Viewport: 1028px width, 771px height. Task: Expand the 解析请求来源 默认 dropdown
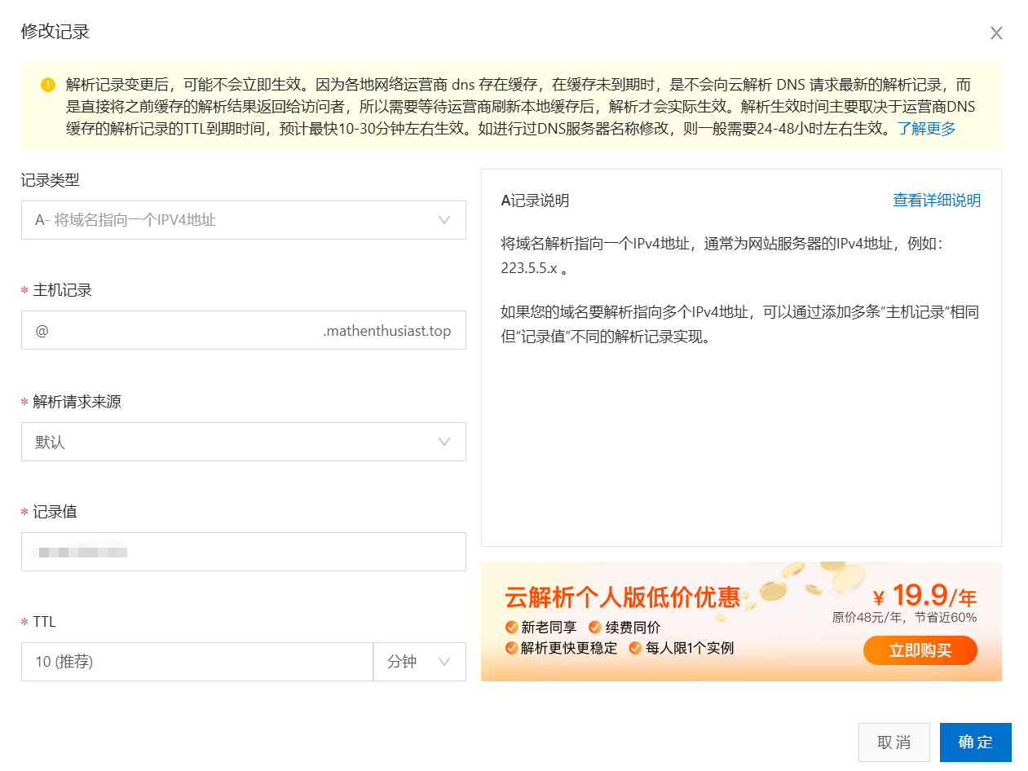tap(244, 442)
